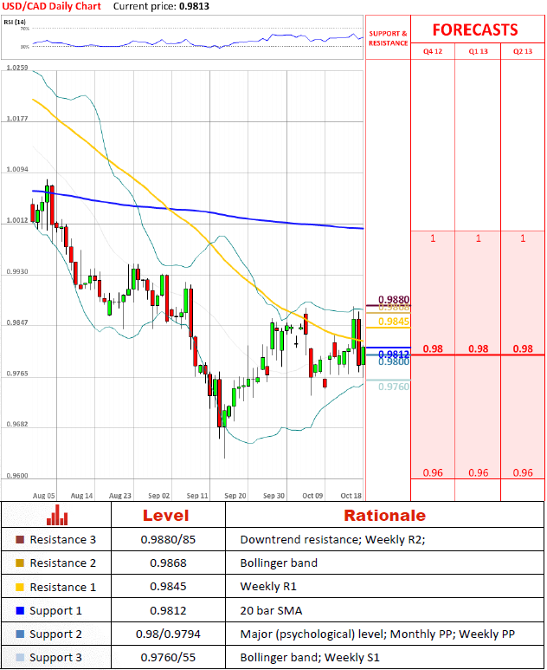547x670 pixels.
Task: Click the brown Resistance 3 color swatch
Action: click(20, 539)
